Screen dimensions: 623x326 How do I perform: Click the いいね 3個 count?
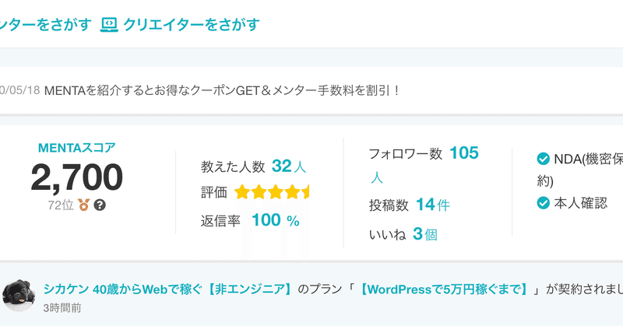(424, 234)
